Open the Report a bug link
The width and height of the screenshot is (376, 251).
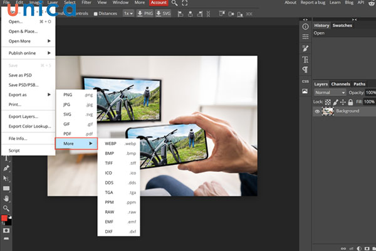(x=313, y=3)
